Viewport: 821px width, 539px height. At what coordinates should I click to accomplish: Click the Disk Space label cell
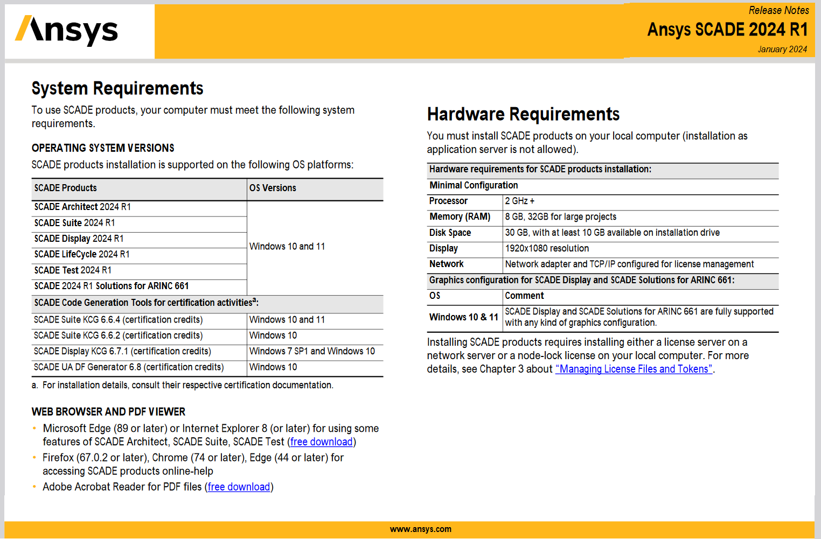point(465,233)
